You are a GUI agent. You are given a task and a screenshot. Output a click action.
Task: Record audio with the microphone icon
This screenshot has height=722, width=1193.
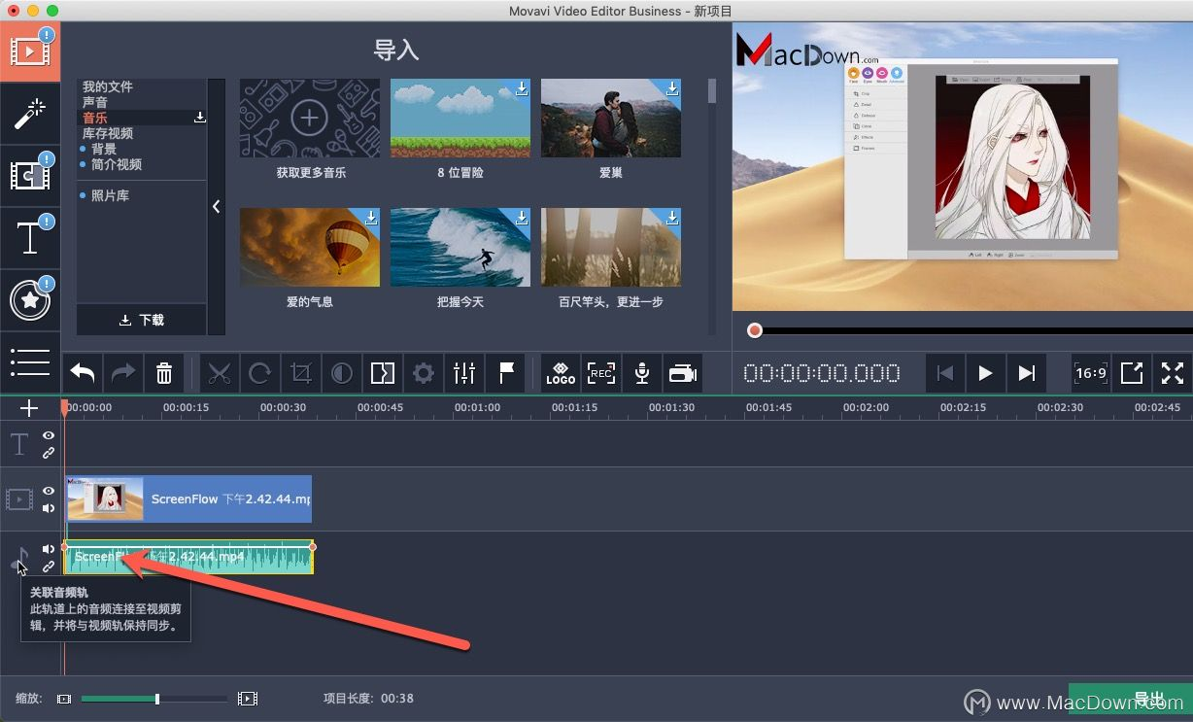642,372
